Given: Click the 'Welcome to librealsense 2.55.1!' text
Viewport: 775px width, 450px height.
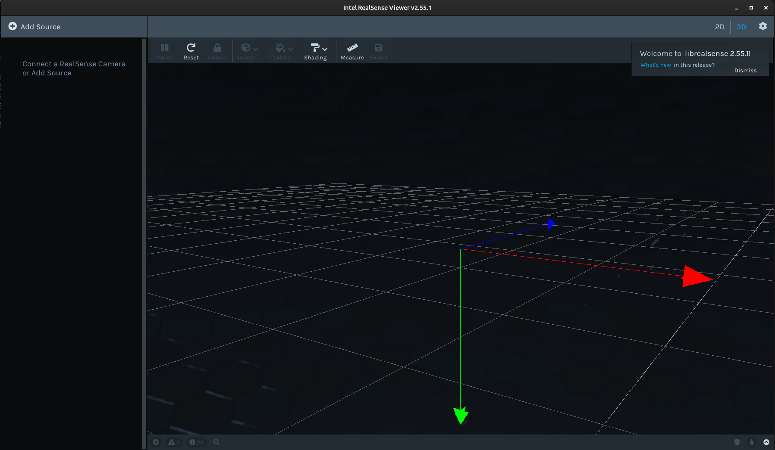Looking at the screenshot, I should point(695,53).
